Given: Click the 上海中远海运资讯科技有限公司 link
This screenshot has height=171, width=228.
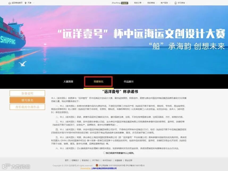Looking at the screenshot, I should click(104, 168).
